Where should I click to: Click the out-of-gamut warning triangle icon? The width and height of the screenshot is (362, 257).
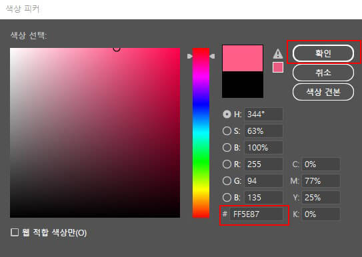click(278, 54)
